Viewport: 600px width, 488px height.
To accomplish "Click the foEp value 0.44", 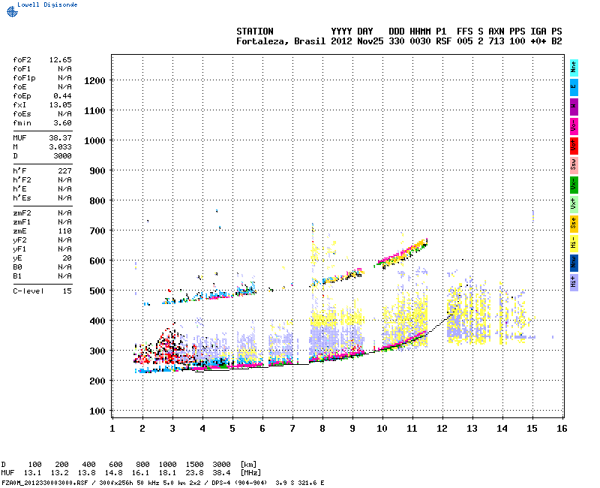I will [x=63, y=96].
